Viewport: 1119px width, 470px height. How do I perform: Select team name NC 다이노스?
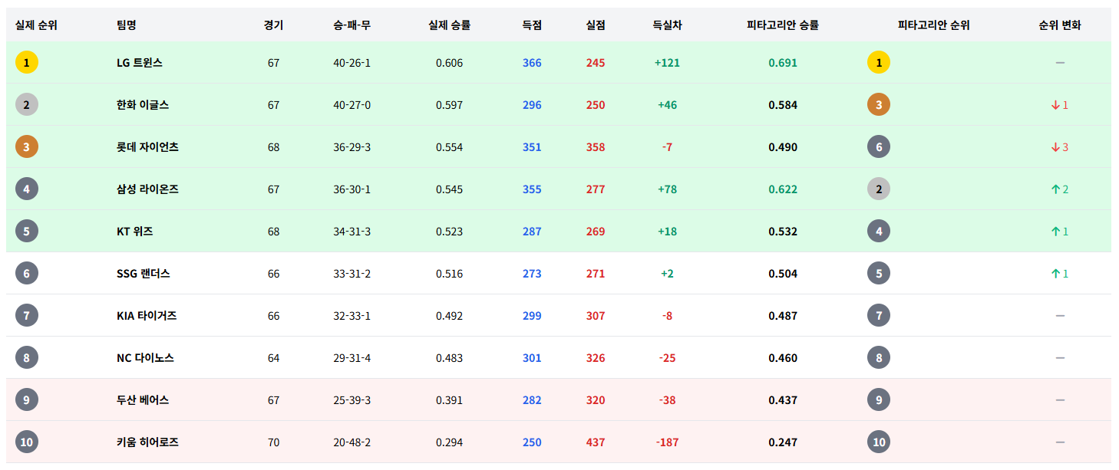[x=146, y=358]
